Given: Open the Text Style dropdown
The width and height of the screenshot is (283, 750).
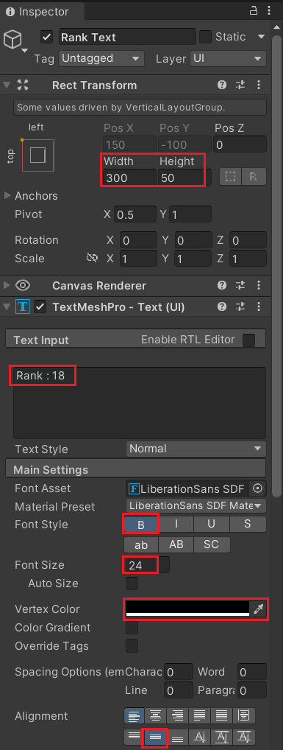Looking at the screenshot, I should [196, 449].
